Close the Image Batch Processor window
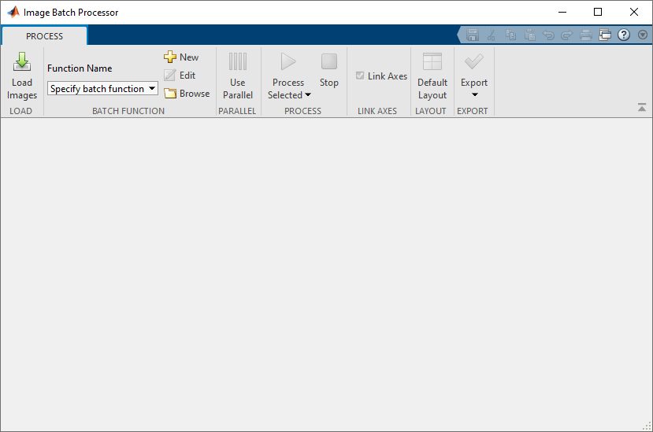 (x=634, y=12)
